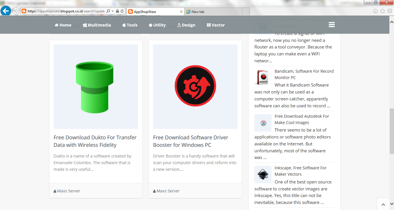Switch to the AppShopWare tab

pos(155,12)
